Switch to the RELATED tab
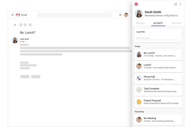This screenshot has width=194, height=127. point(176,23)
